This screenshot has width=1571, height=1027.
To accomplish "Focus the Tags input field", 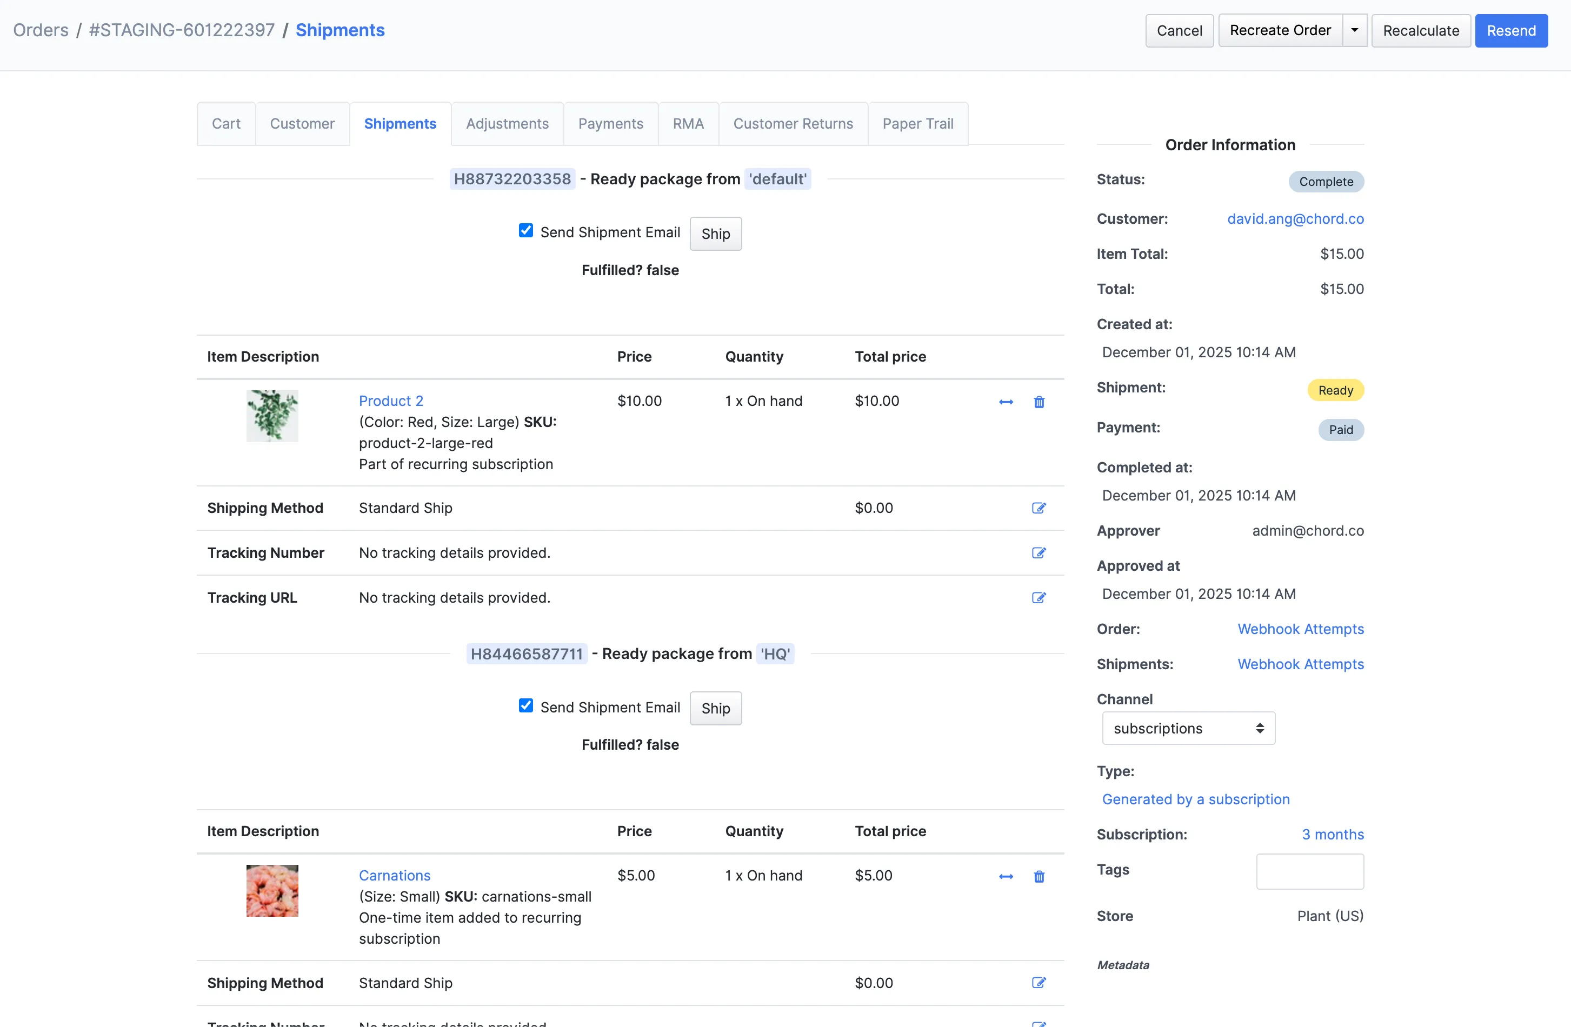I will point(1309,871).
